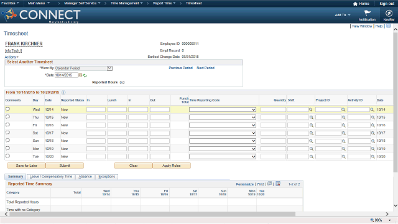Click Shift lookup magnifier for Thu 10/15
The image size is (398, 224).
point(311,118)
